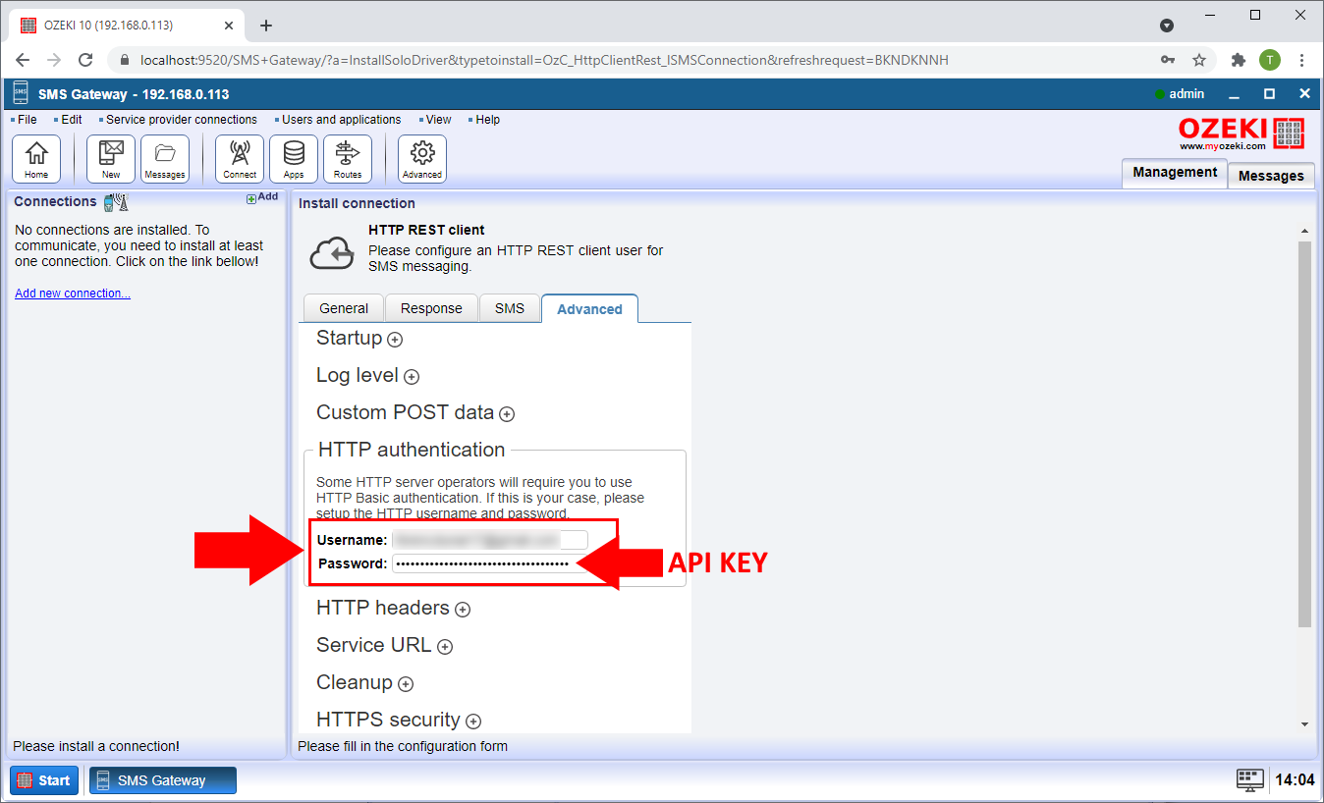Screen dimensions: 1324x803
Task: Click the vertical scrollbar thumb
Action: pyautogui.click(x=1304, y=433)
